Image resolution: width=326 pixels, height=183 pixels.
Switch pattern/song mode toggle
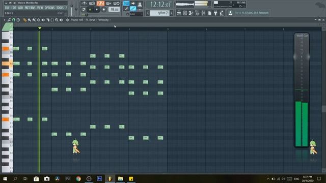click(84, 10)
